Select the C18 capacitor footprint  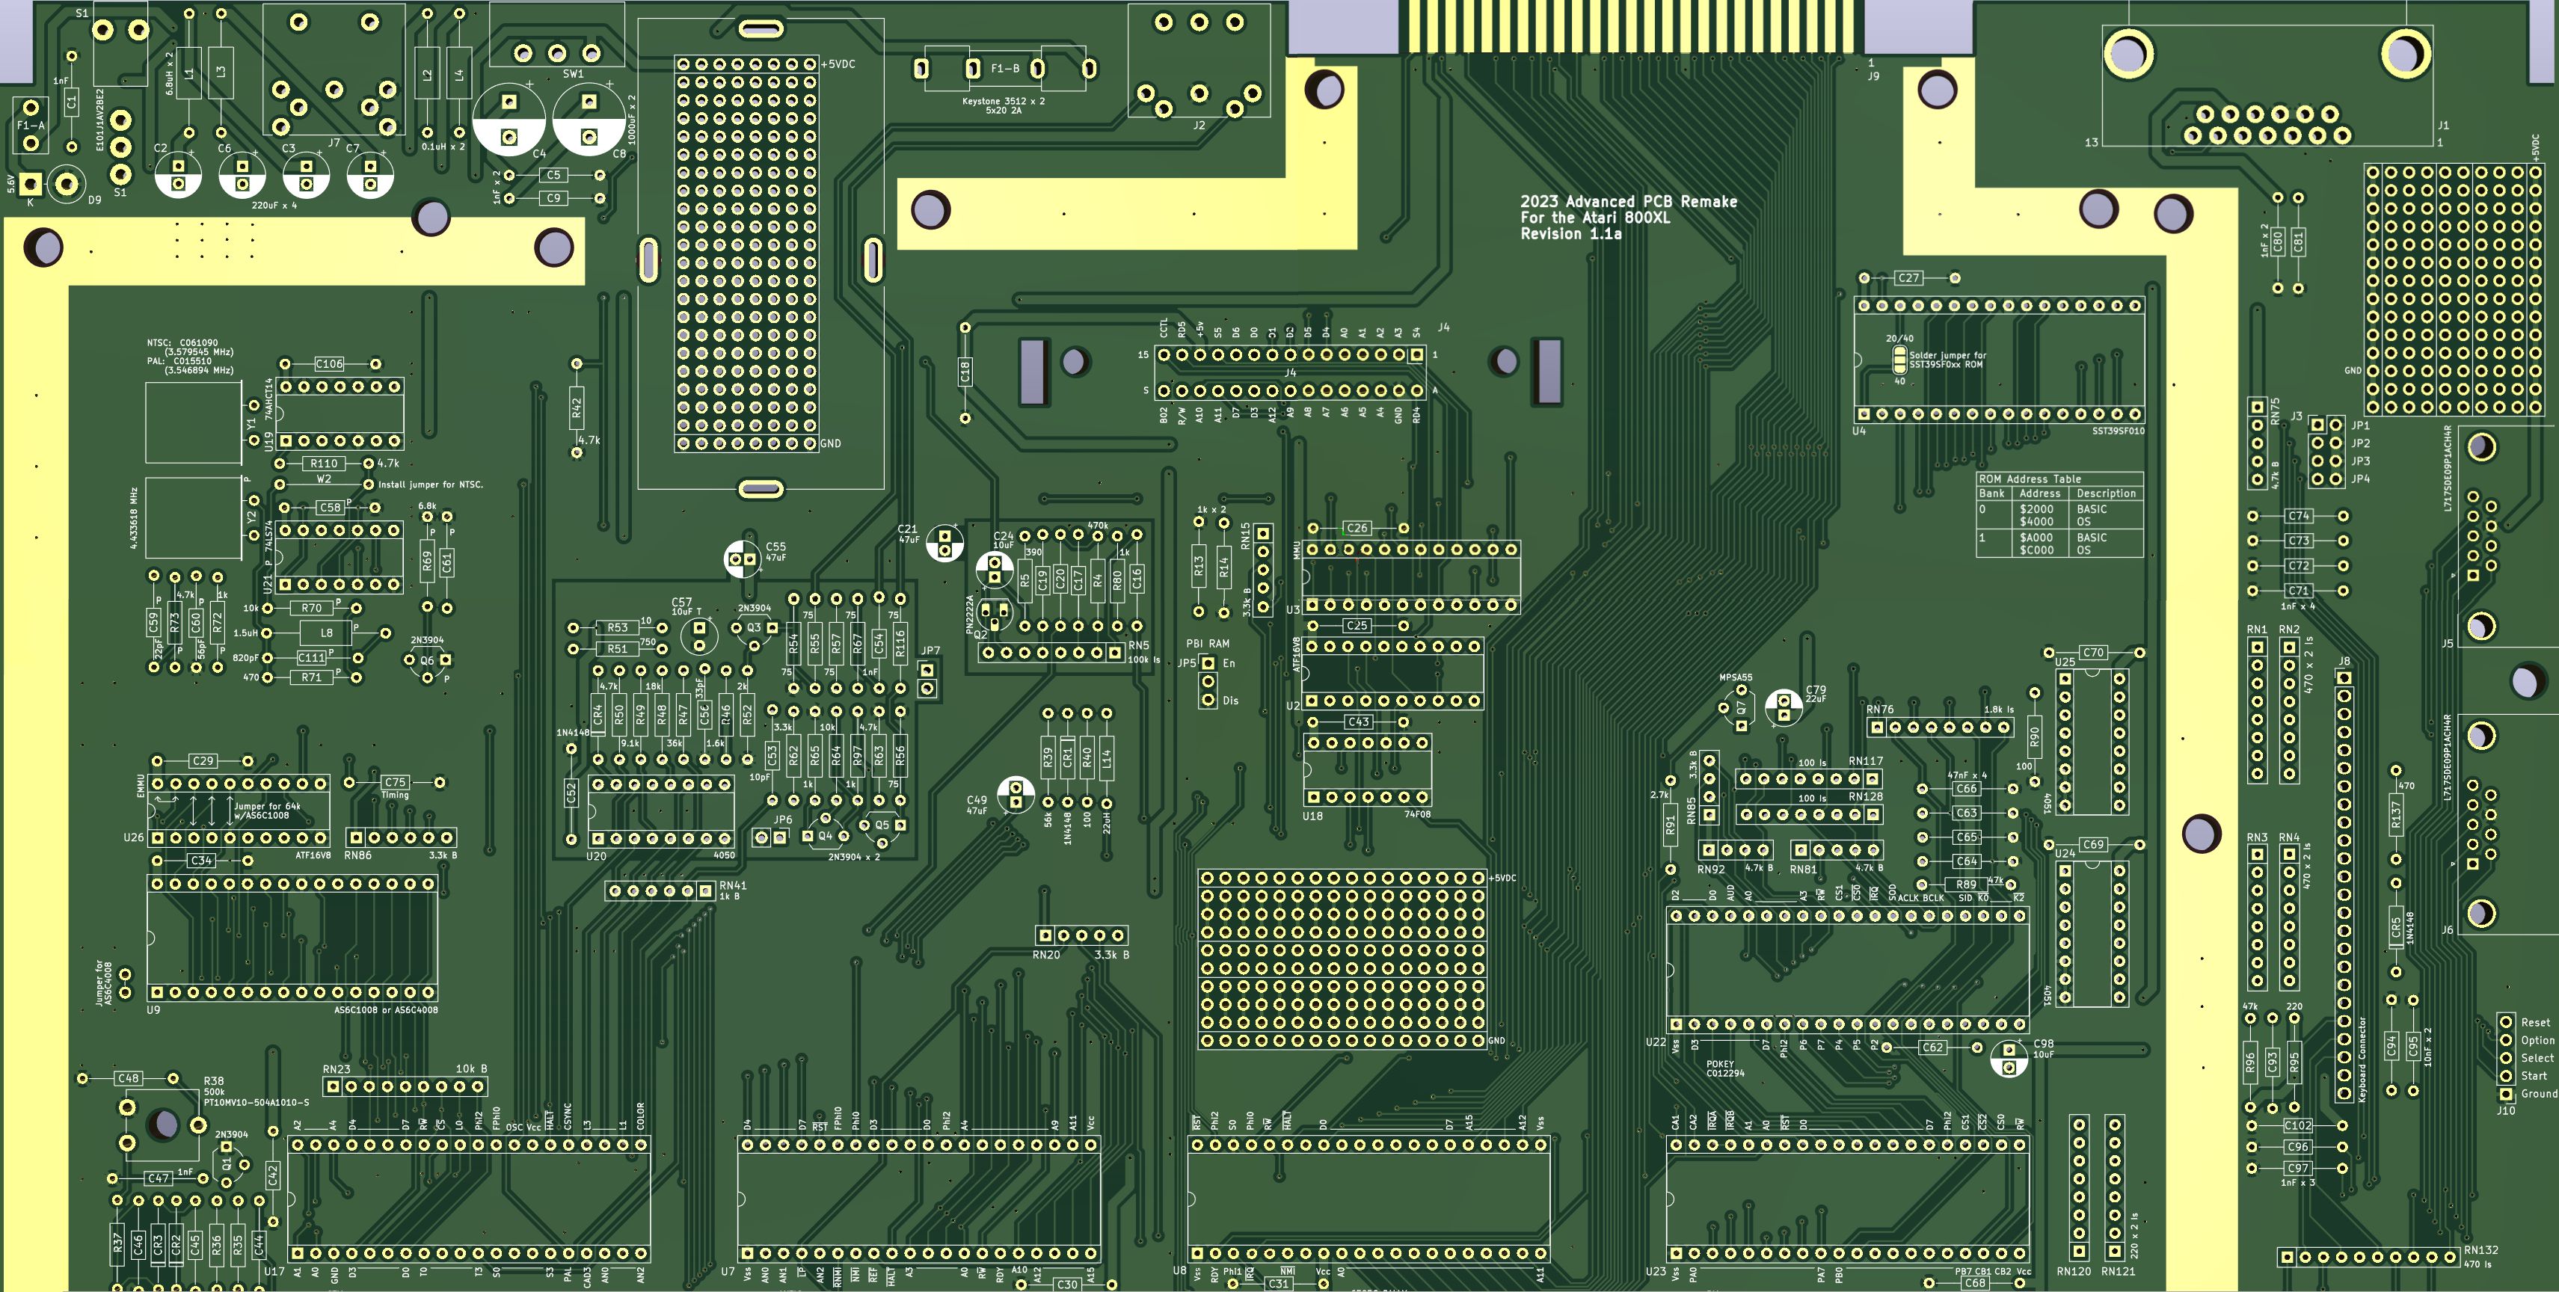coord(965,372)
